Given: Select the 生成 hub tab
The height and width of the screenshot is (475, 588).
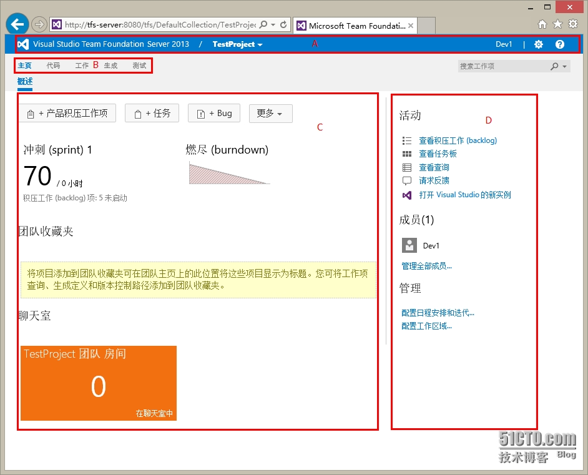Looking at the screenshot, I should (110, 66).
